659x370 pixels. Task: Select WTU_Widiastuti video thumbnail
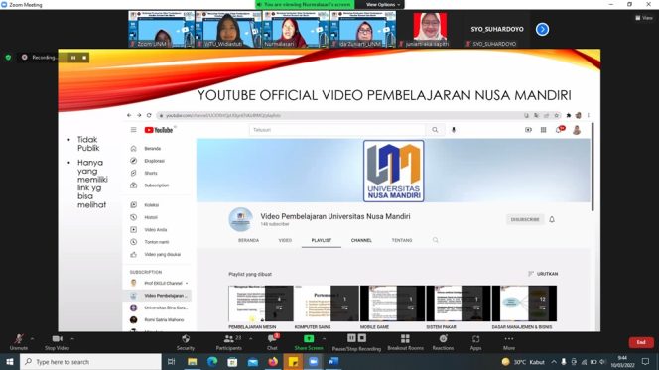(228, 29)
